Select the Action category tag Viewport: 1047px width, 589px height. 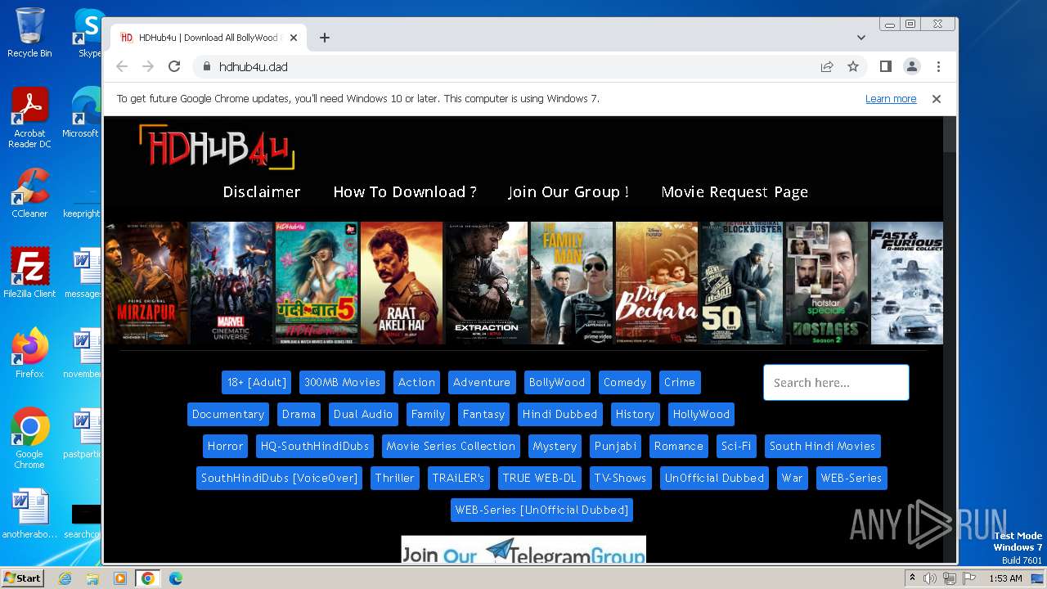416,382
